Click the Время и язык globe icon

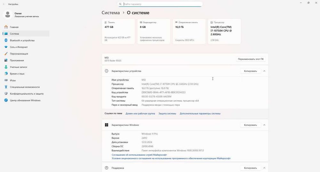[6, 74]
